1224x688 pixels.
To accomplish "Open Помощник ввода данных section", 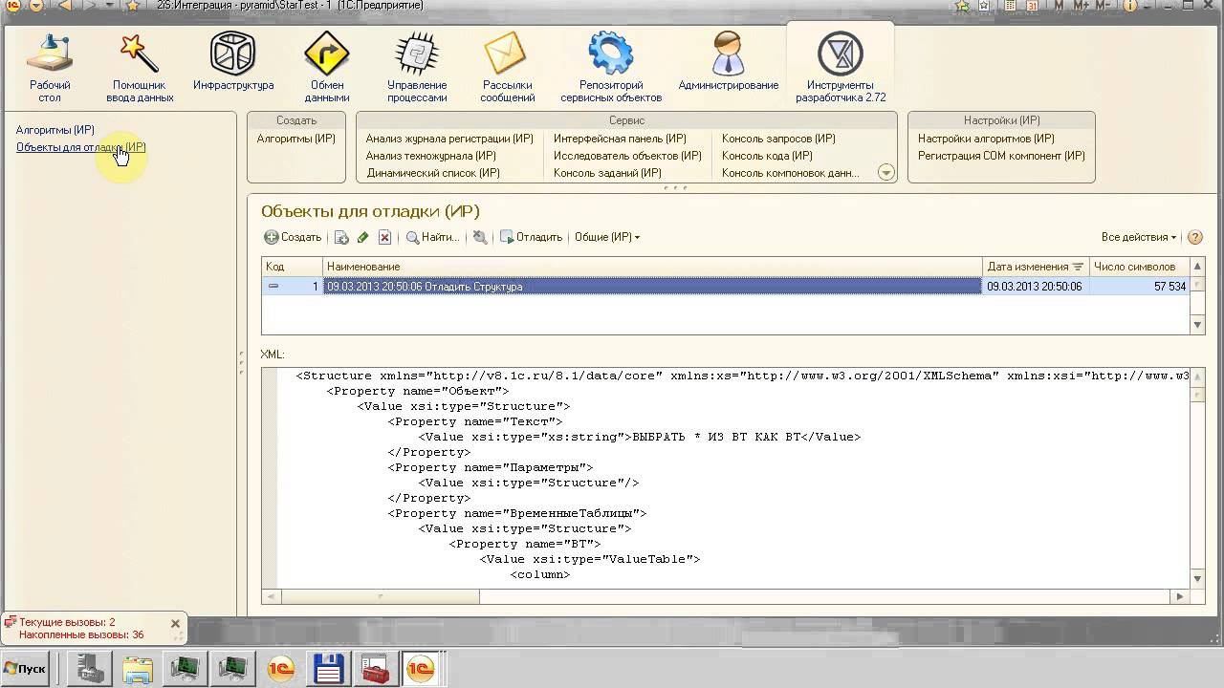I will 140,68.
